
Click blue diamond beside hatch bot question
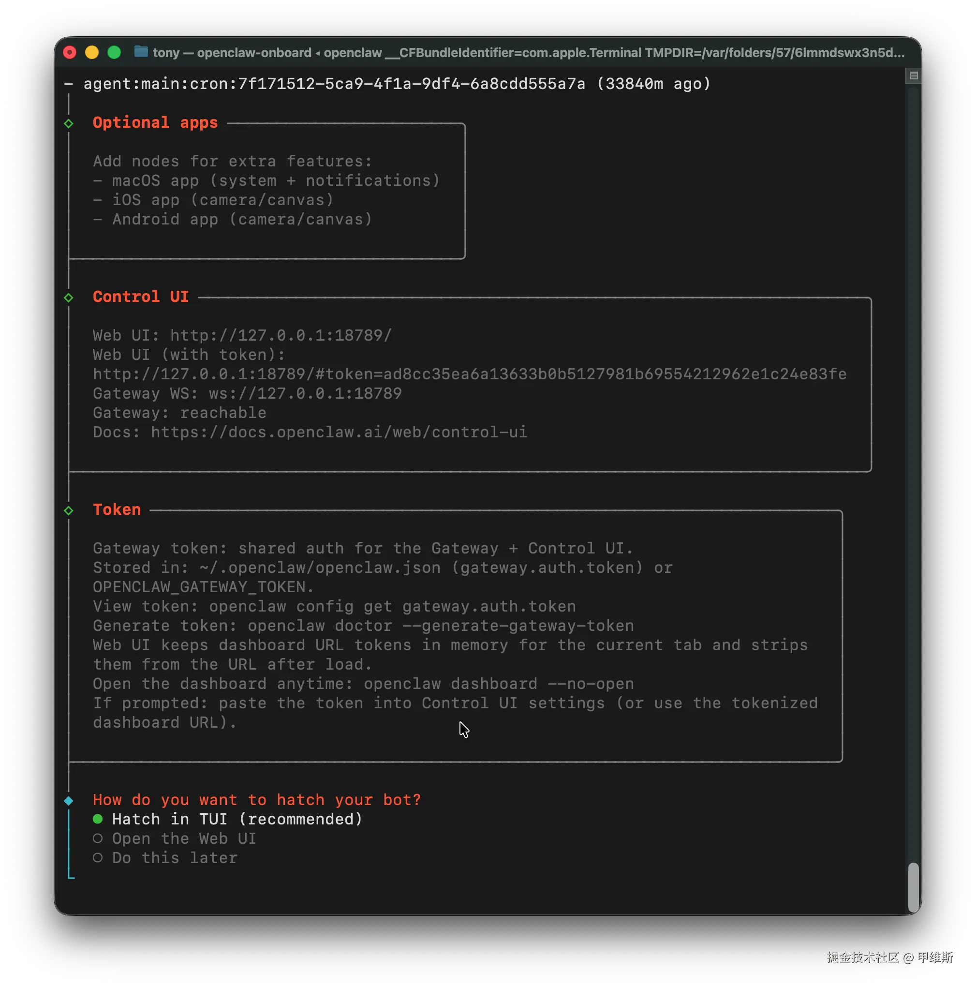pyautogui.click(x=69, y=801)
